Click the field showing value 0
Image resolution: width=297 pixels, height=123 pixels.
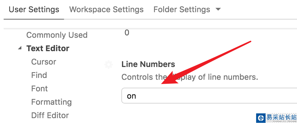(x=127, y=33)
